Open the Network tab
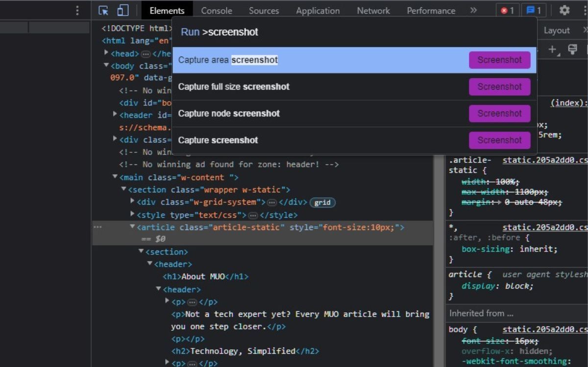This screenshot has width=588, height=367. [373, 10]
